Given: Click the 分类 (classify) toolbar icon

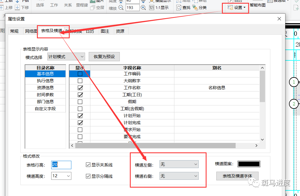Looking at the screenshot, I should [x=195, y=8].
